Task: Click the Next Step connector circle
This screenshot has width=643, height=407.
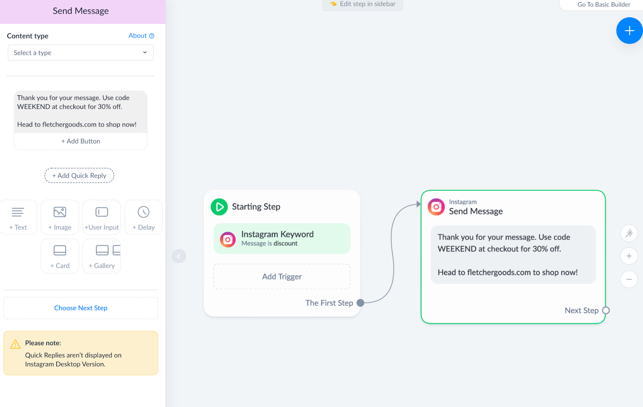Action: (x=606, y=310)
